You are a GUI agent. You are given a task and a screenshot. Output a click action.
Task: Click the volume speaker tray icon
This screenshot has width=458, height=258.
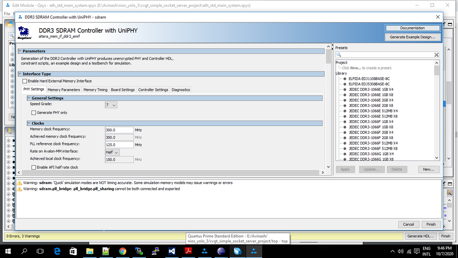(400, 251)
